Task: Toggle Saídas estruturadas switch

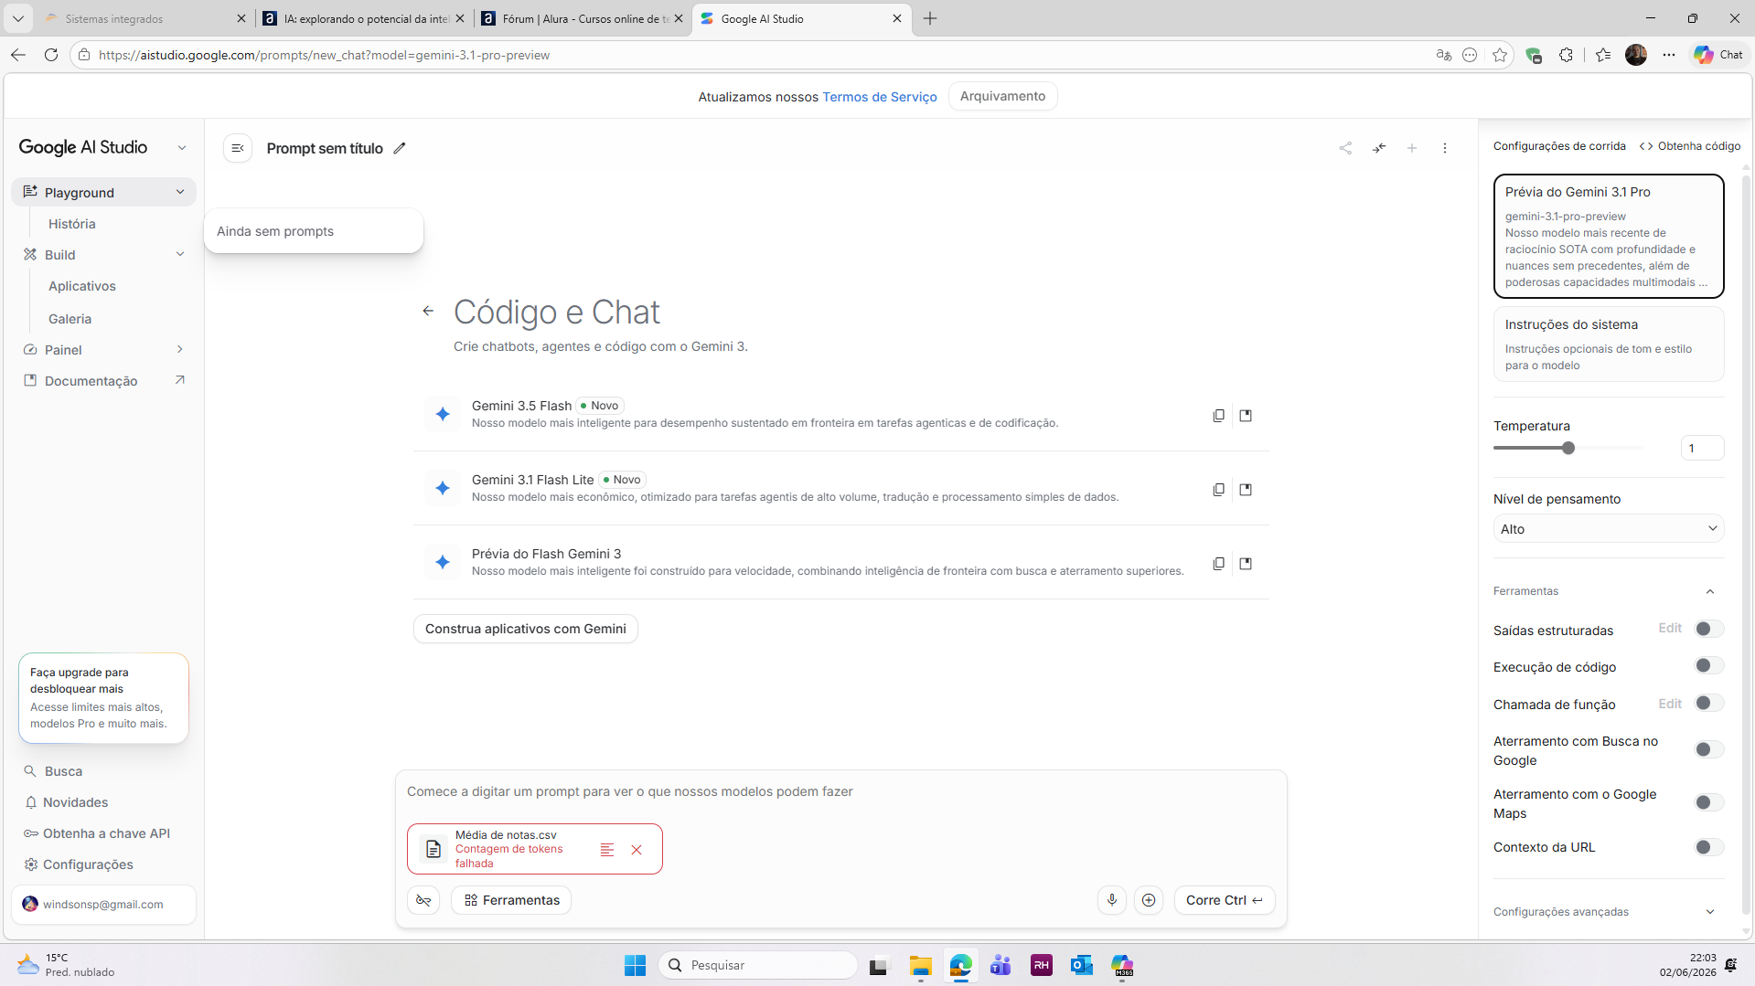Action: [x=1708, y=629]
